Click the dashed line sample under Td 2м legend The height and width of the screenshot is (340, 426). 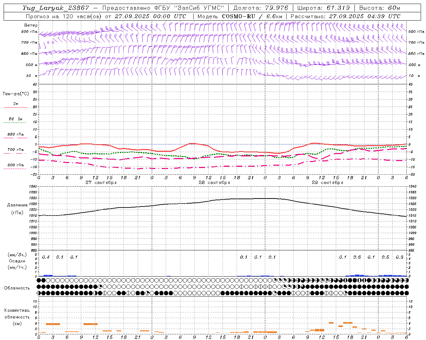[15, 123]
